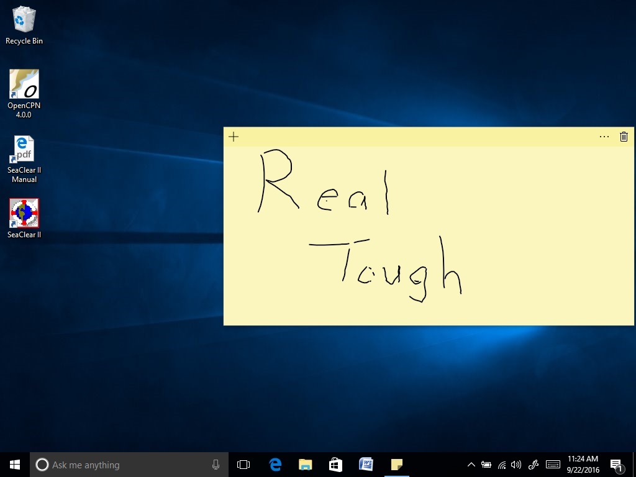Image resolution: width=636 pixels, height=477 pixels.
Task: Add a new sticky note
Action: [x=234, y=137]
